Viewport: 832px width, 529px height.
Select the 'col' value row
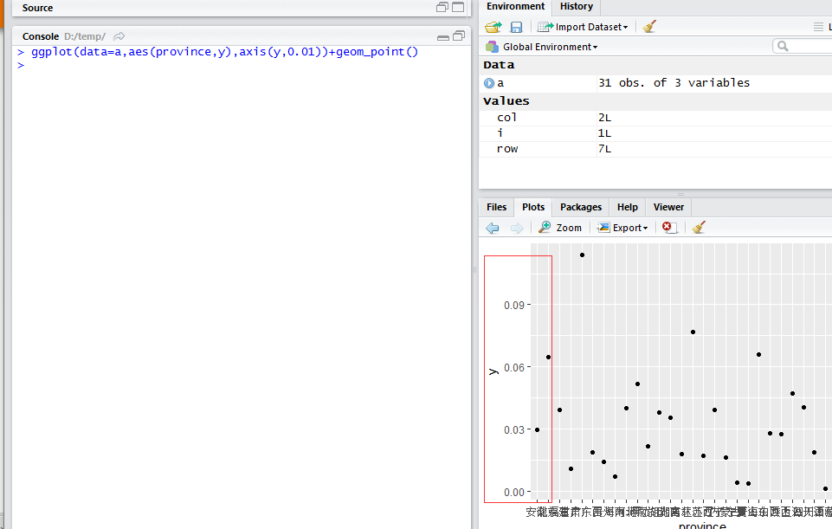(x=655, y=118)
